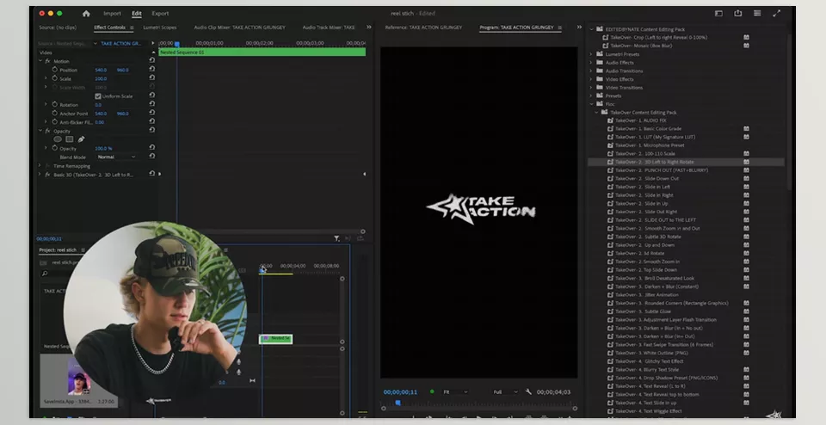This screenshot has height=425, width=826.
Task: Go to the Home screen icon
Action: 86,13
